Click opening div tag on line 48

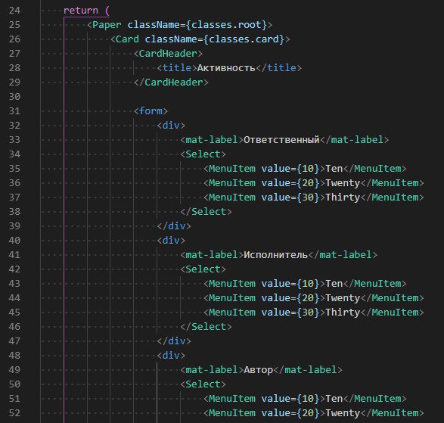coord(171,356)
